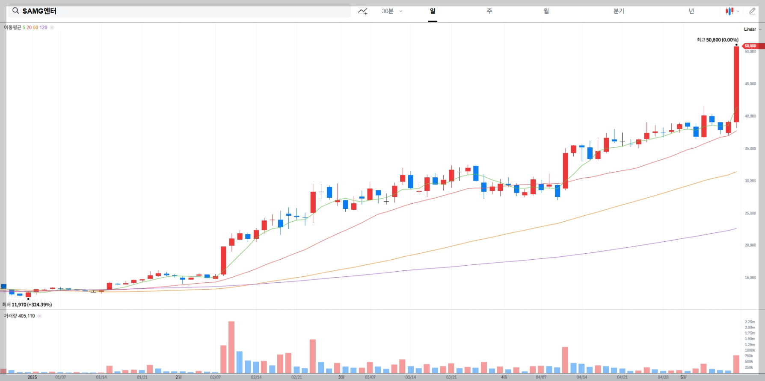
Task: Open the pencil drawing tool
Action: coord(752,11)
